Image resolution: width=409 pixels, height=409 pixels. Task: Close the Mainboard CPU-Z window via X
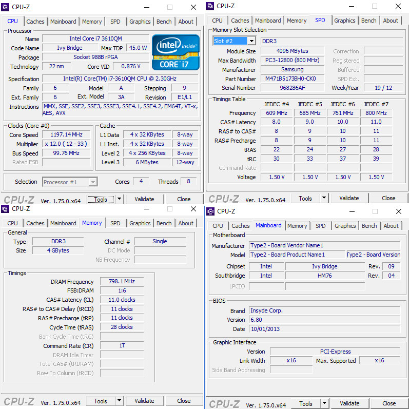pos(399,211)
